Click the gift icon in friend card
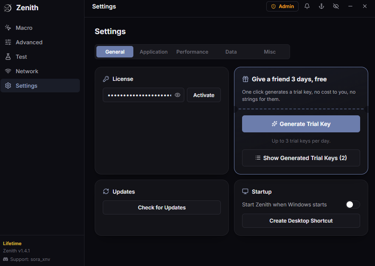This screenshot has width=375, height=266. pyautogui.click(x=245, y=79)
